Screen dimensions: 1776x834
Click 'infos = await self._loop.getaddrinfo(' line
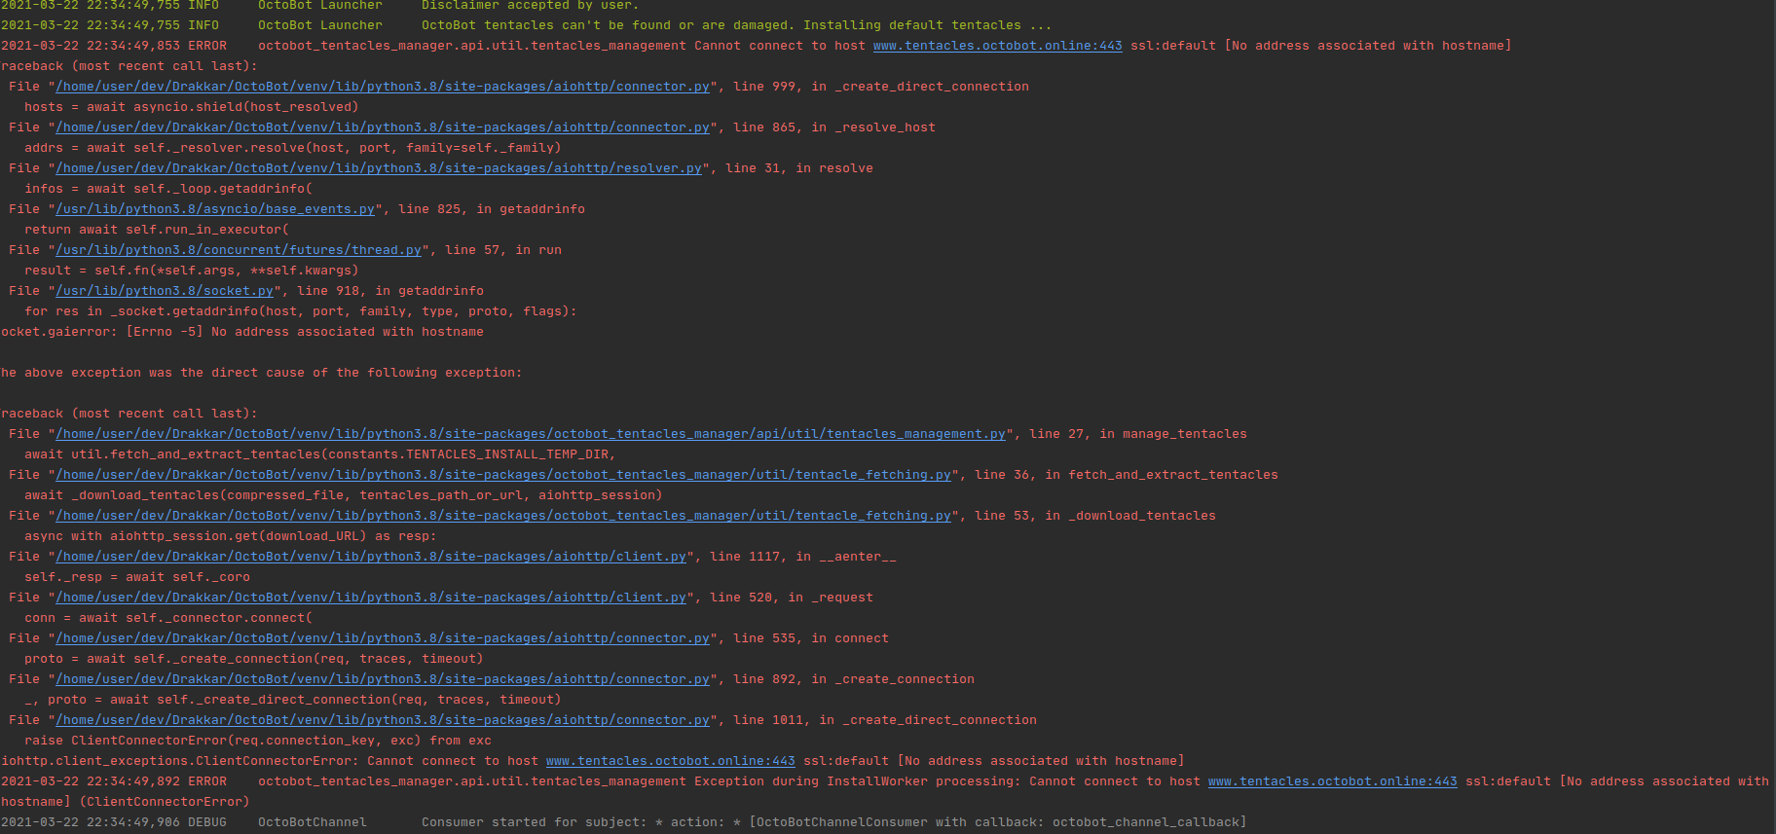click(x=168, y=189)
